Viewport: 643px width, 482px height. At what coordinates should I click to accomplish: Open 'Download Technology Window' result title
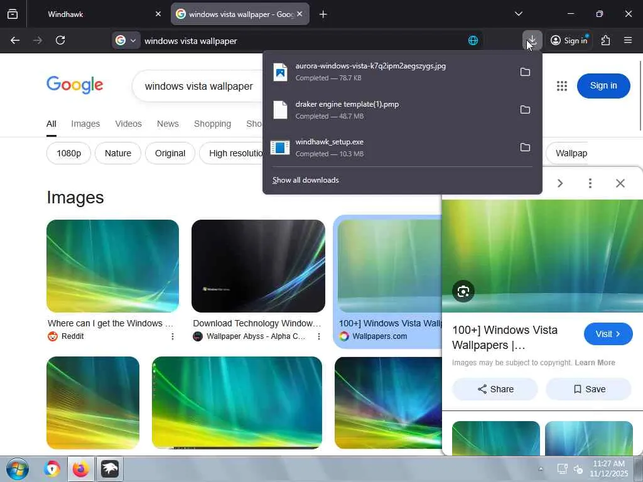(x=257, y=323)
